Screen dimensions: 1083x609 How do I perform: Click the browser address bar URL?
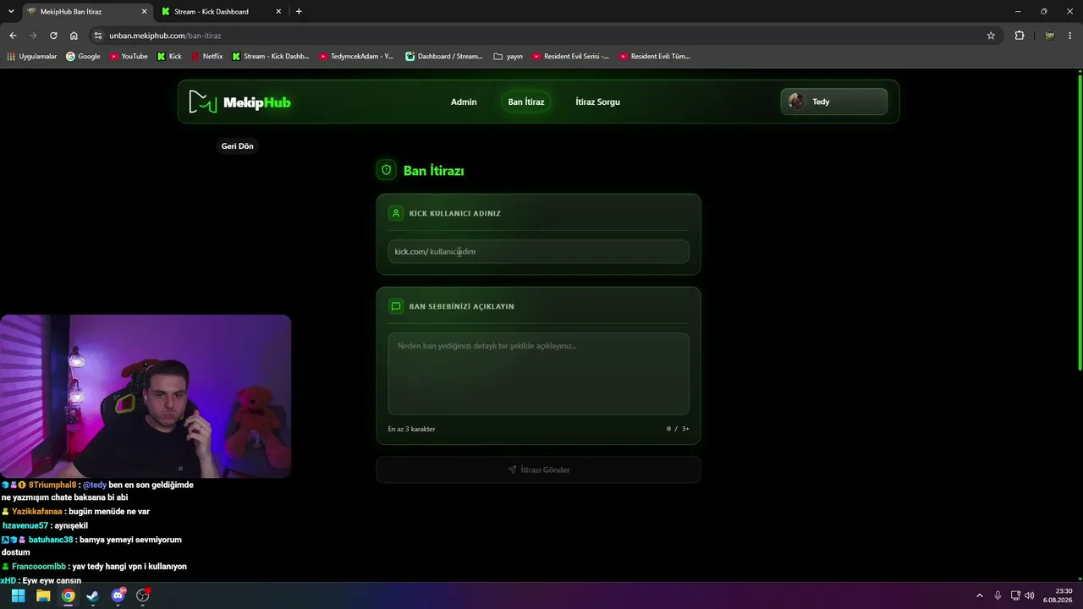tap(165, 36)
